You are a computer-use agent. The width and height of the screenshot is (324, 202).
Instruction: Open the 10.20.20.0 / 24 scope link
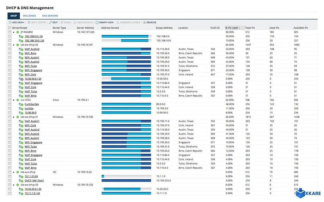coord(33,189)
